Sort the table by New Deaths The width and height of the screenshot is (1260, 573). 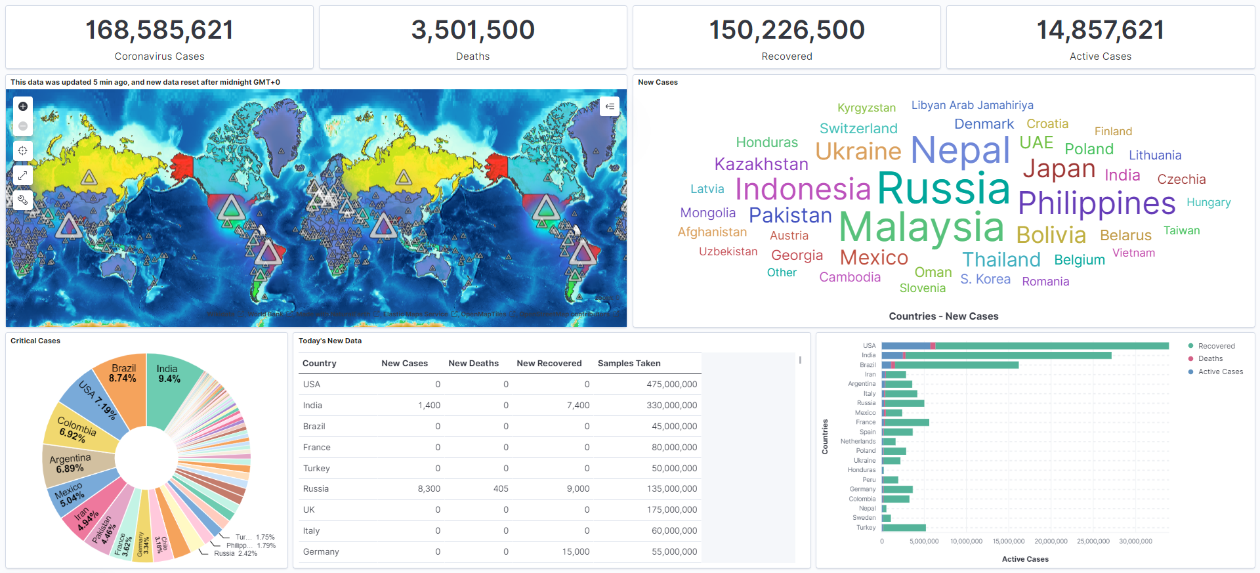(473, 364)
